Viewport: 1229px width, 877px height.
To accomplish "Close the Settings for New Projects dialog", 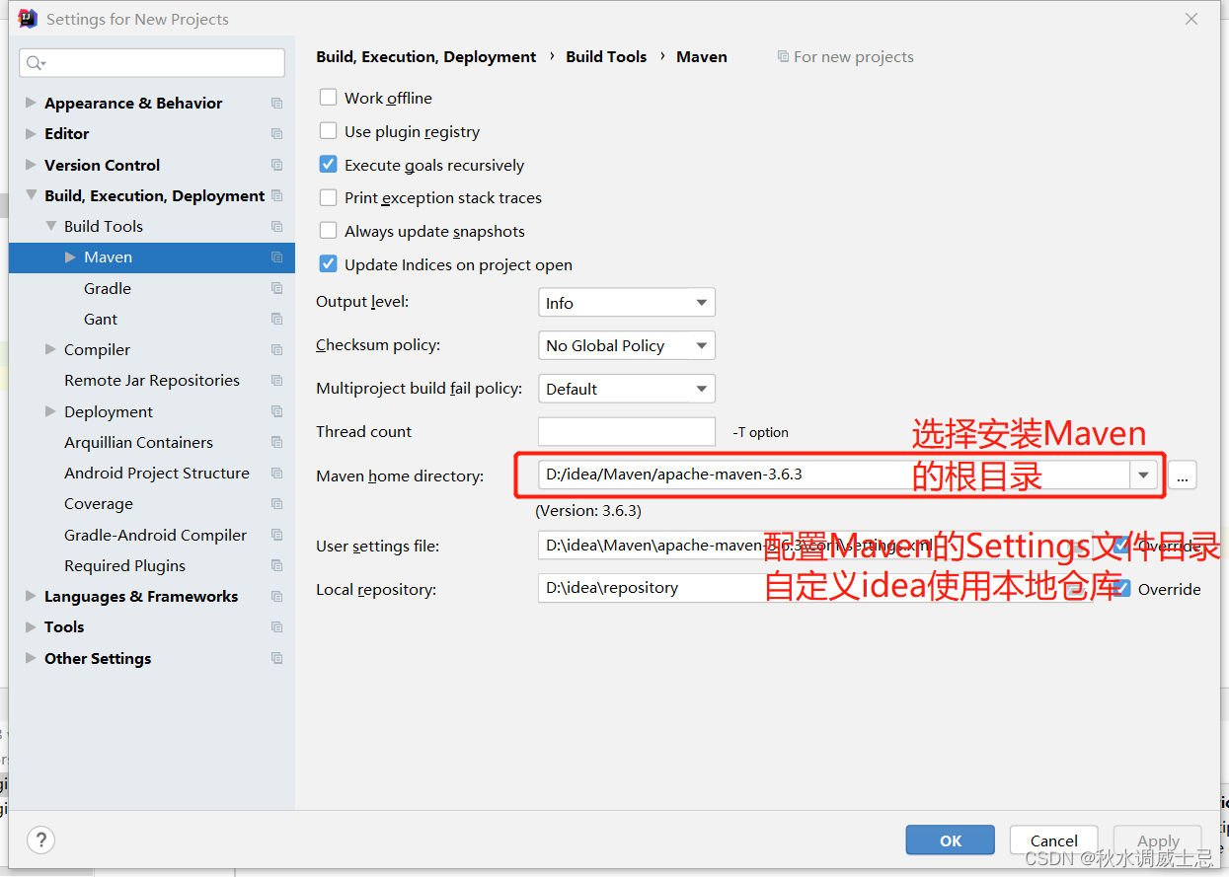I will [1191, 19].
